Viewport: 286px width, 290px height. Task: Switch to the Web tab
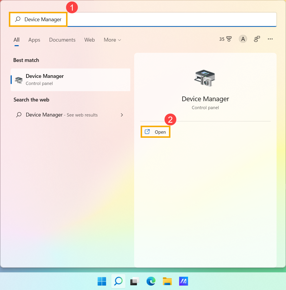point(89,40)
